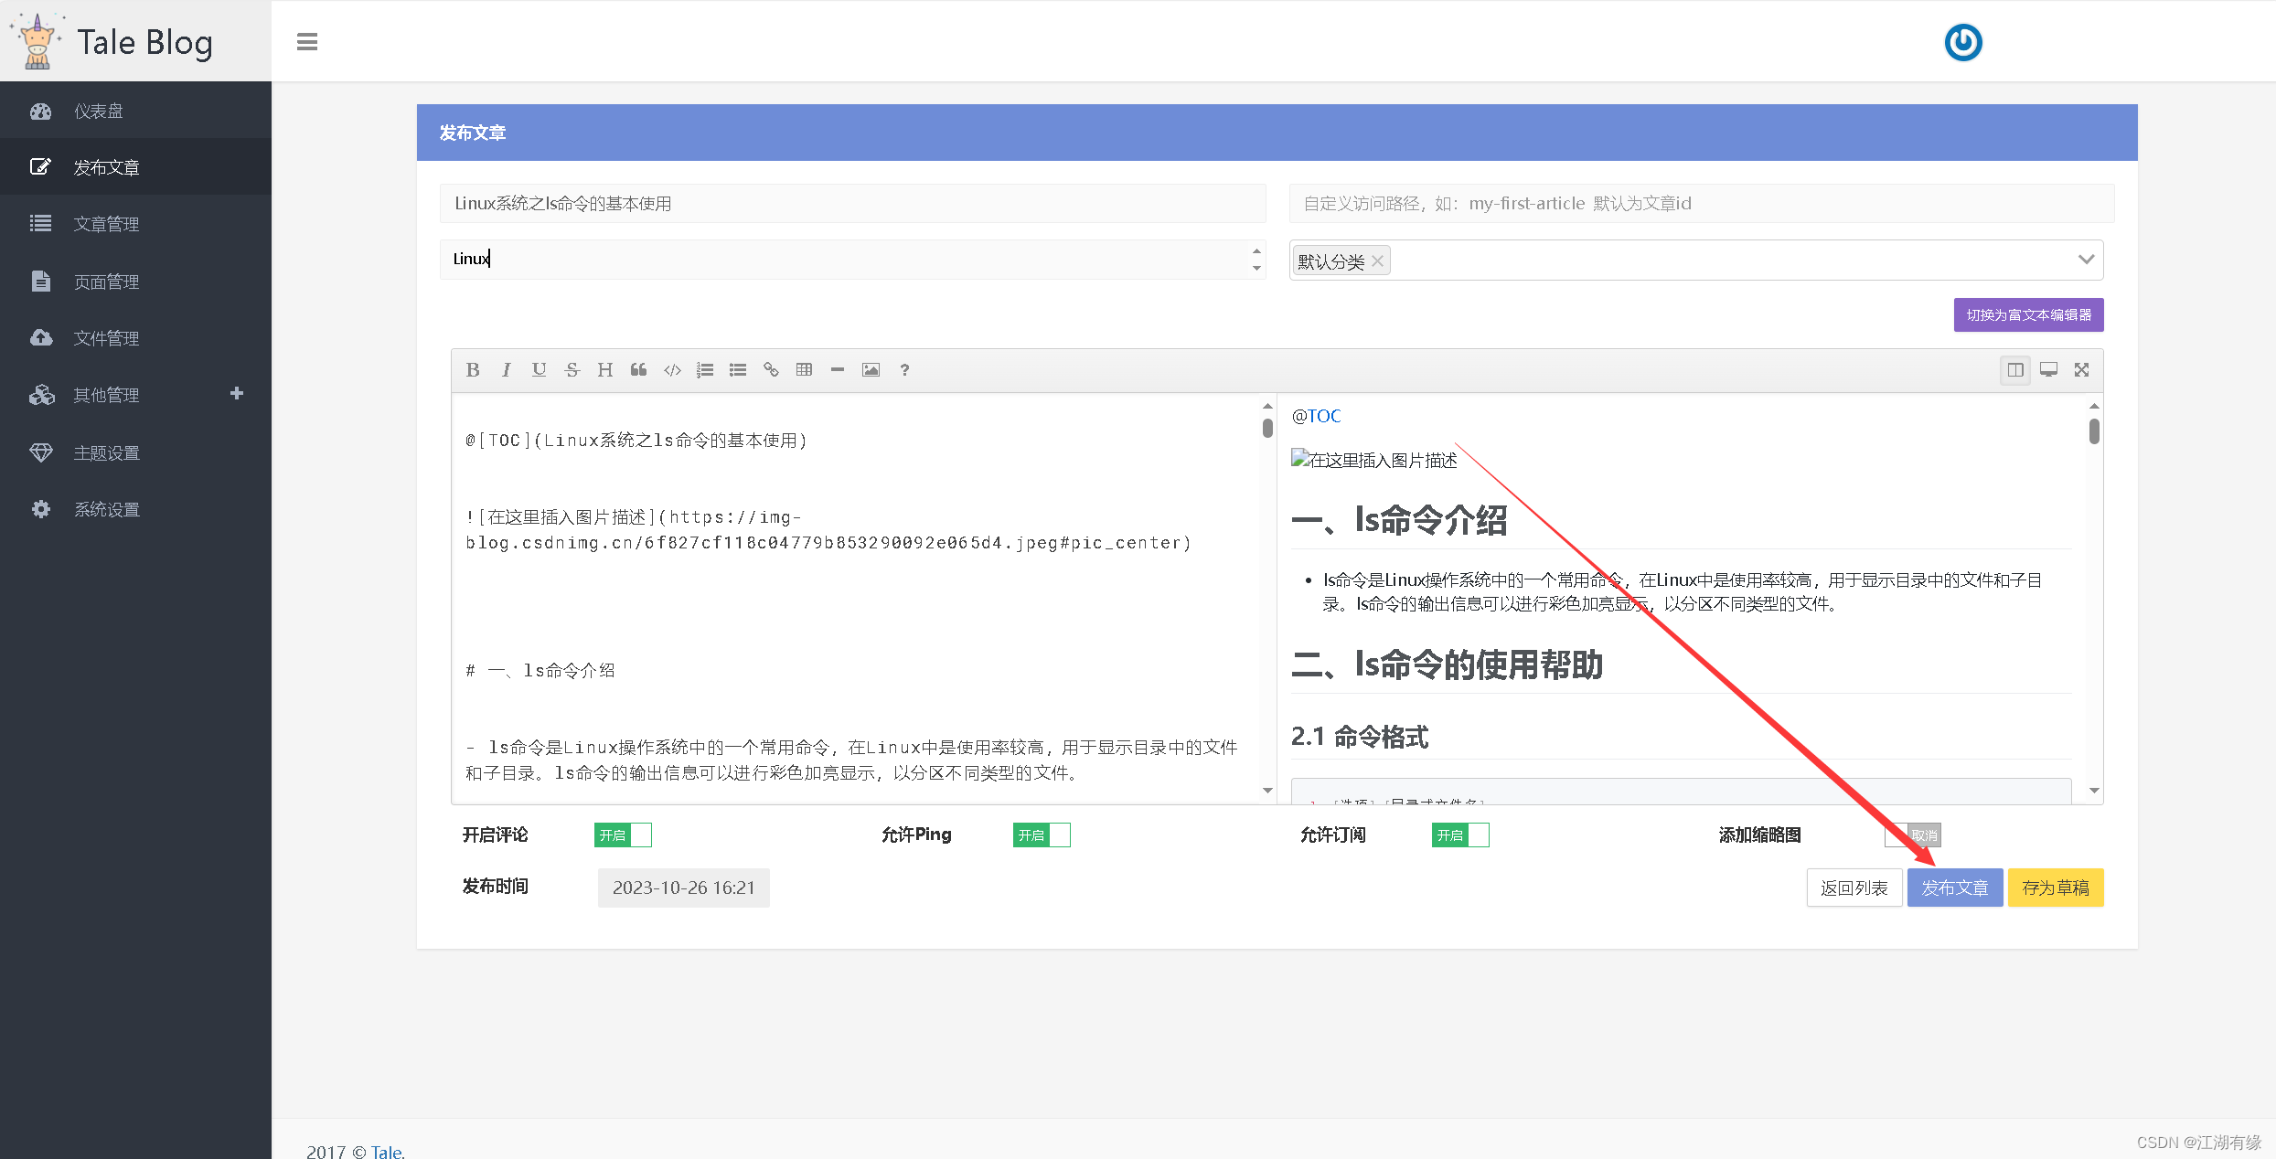Click the custom access path field

pos(1701,203)
